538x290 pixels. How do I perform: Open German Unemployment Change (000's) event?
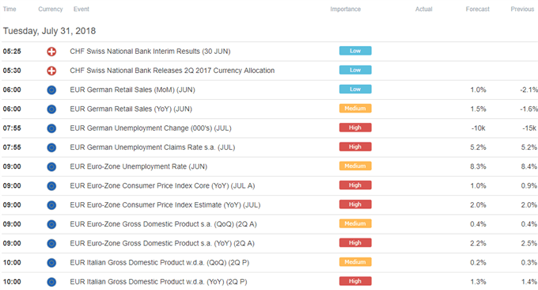150,128
